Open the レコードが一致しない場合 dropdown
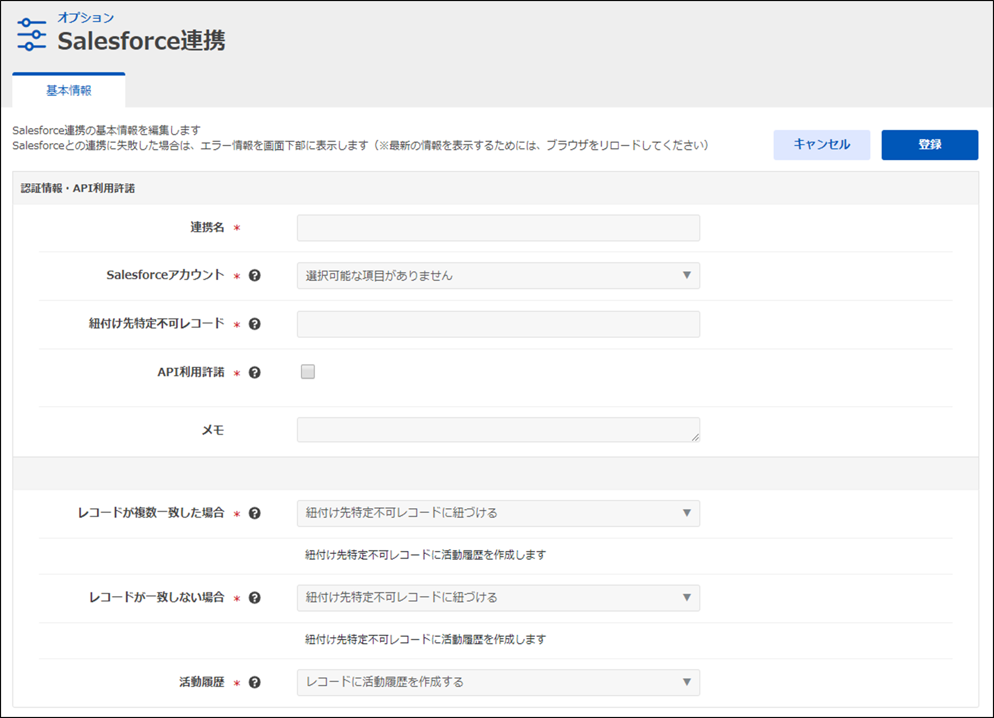994x718 pixels. [x=498, y=598]
